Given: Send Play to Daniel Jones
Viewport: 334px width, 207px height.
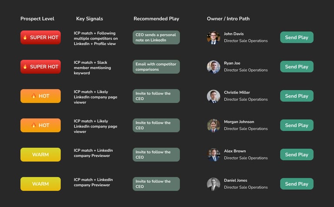Looking at the screenshot, I should coord(297,184).
